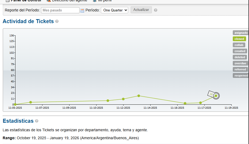Click the chart data point at peak near 11-13-2025
The height and width of the screenshot is (144, 249).
point(139,96)
